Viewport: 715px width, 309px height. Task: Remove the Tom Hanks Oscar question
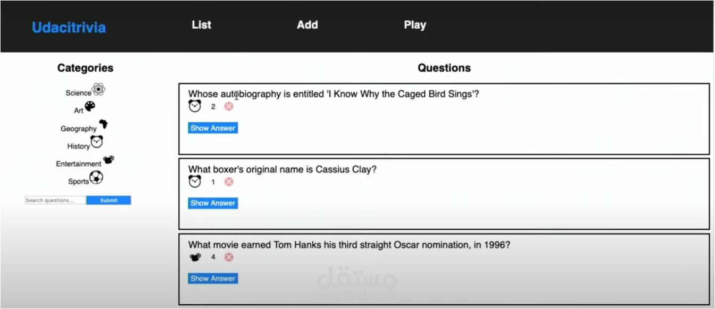(x=228, y=256)
